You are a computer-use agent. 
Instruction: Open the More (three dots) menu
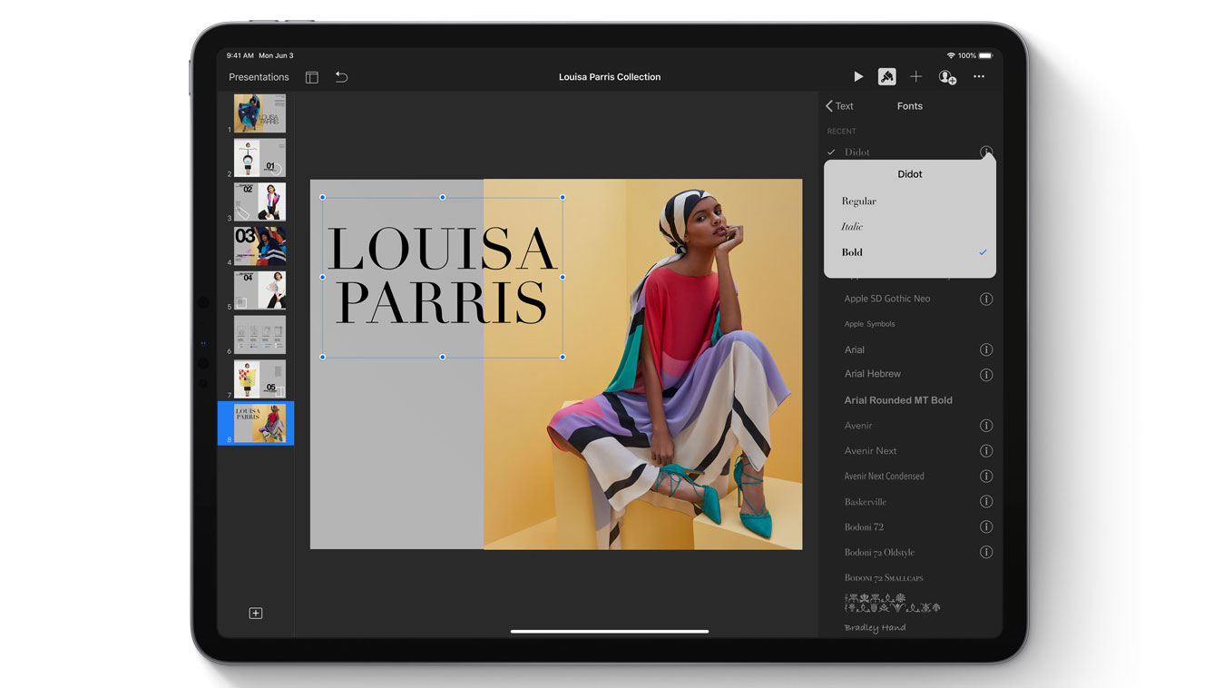(979, 77)
